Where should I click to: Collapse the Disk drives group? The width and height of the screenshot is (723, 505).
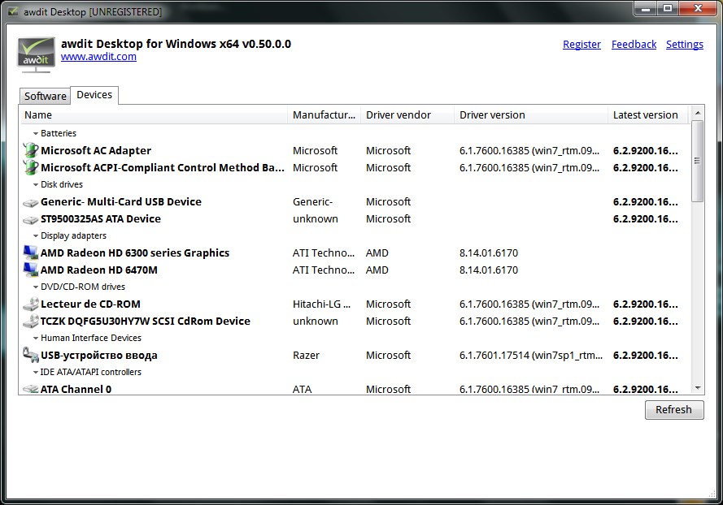pyautogui.click(x=36, y=185)
